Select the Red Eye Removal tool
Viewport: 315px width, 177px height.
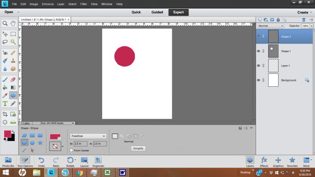(5, 53)
